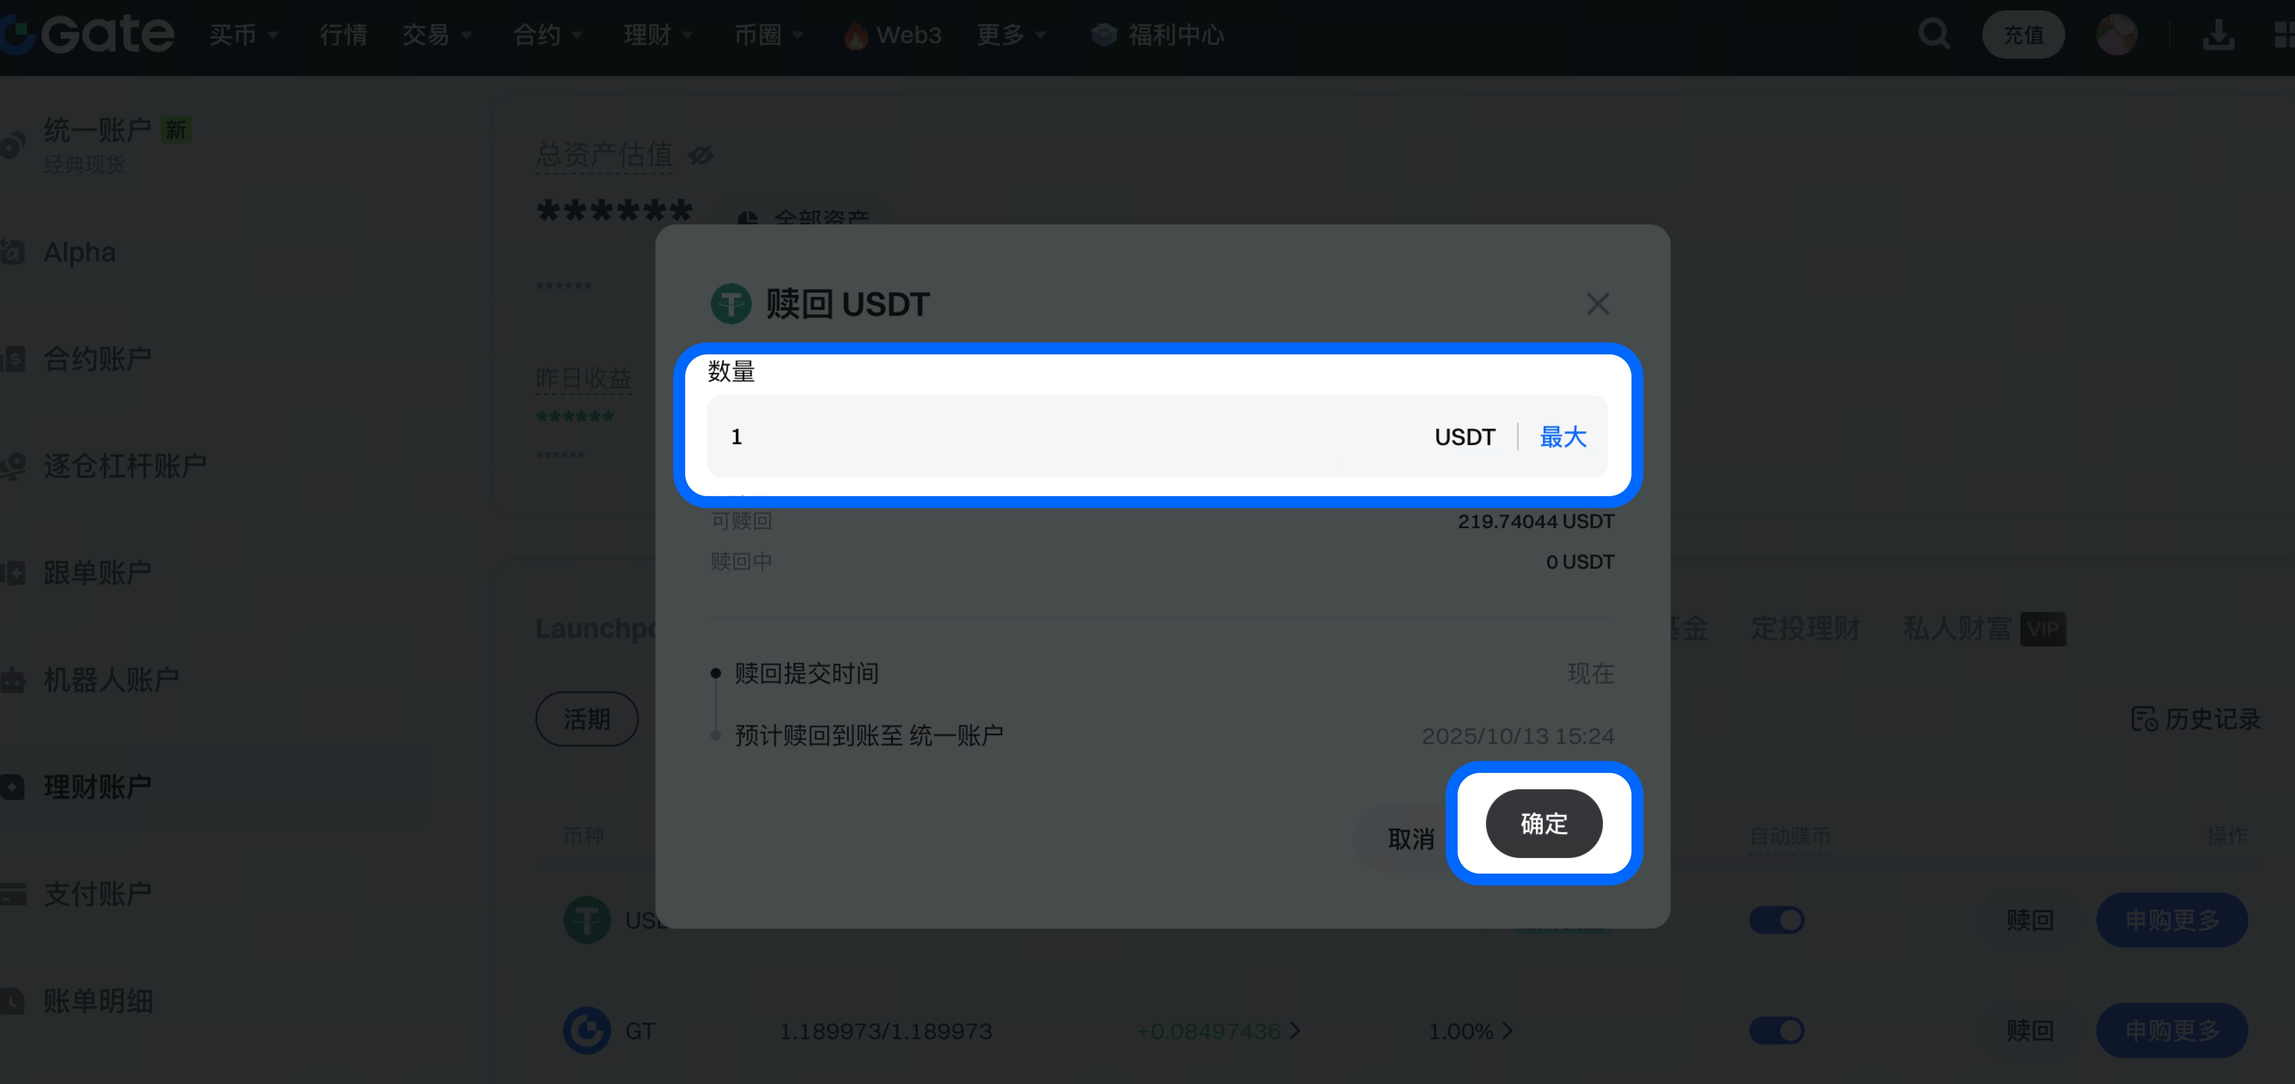
Task: Click the Gate logo
Action: point(87,34)
